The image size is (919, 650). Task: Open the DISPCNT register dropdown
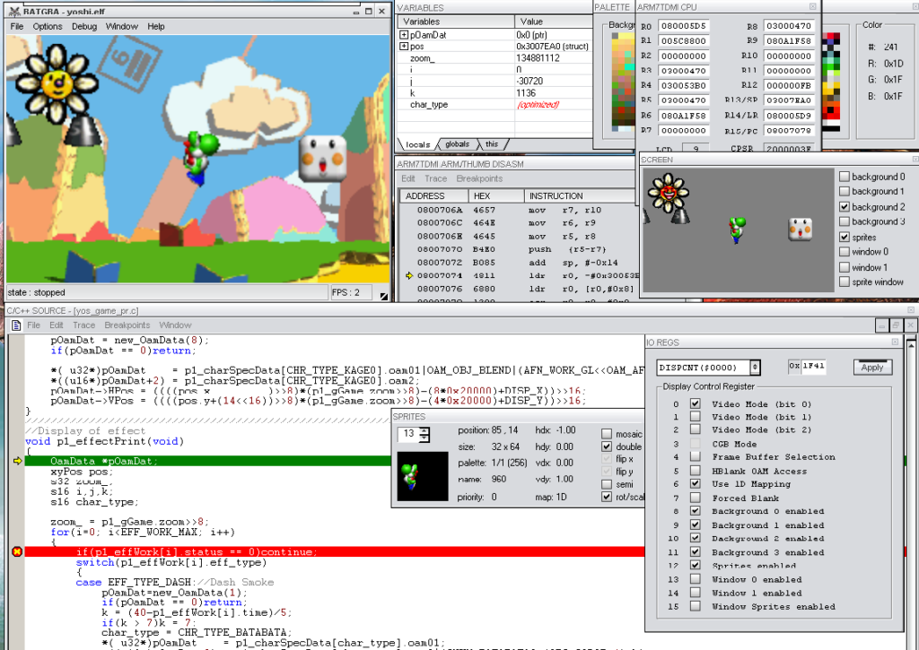[755, 367]
